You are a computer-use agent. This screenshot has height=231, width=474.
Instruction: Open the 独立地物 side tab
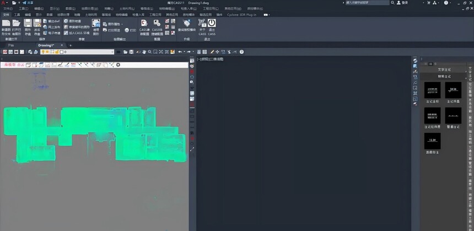(x=470, y=137)
